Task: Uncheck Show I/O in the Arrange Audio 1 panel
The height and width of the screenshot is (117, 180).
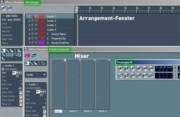Action: 21,104
